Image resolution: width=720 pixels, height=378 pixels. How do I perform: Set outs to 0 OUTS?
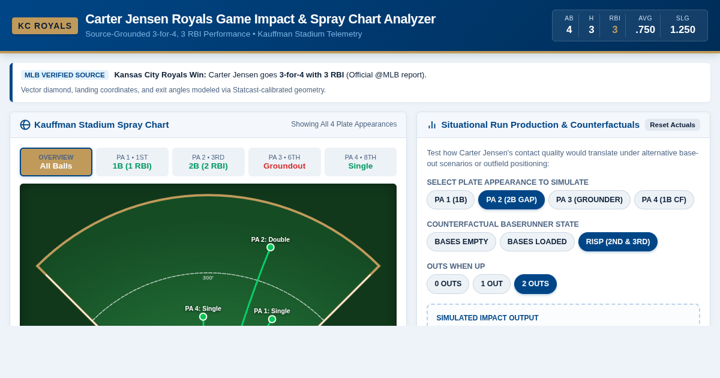pyautogui.click(x=448, y=284)
